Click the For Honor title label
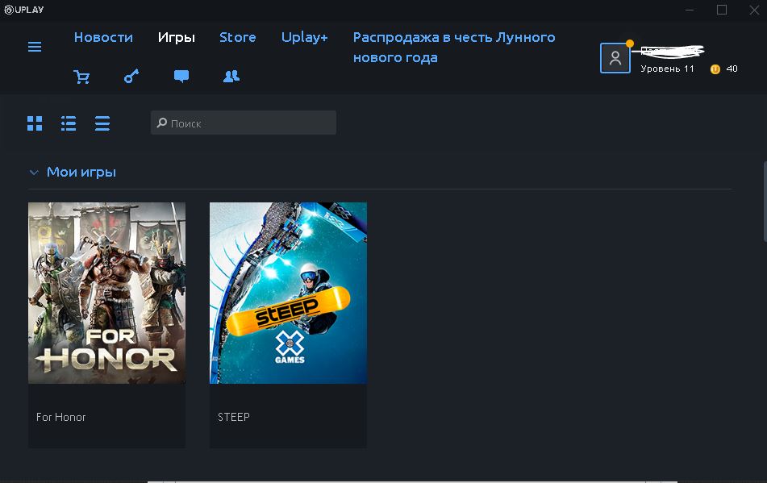The image size is (767, 483). pyautogui.click(x=60, y=417)
